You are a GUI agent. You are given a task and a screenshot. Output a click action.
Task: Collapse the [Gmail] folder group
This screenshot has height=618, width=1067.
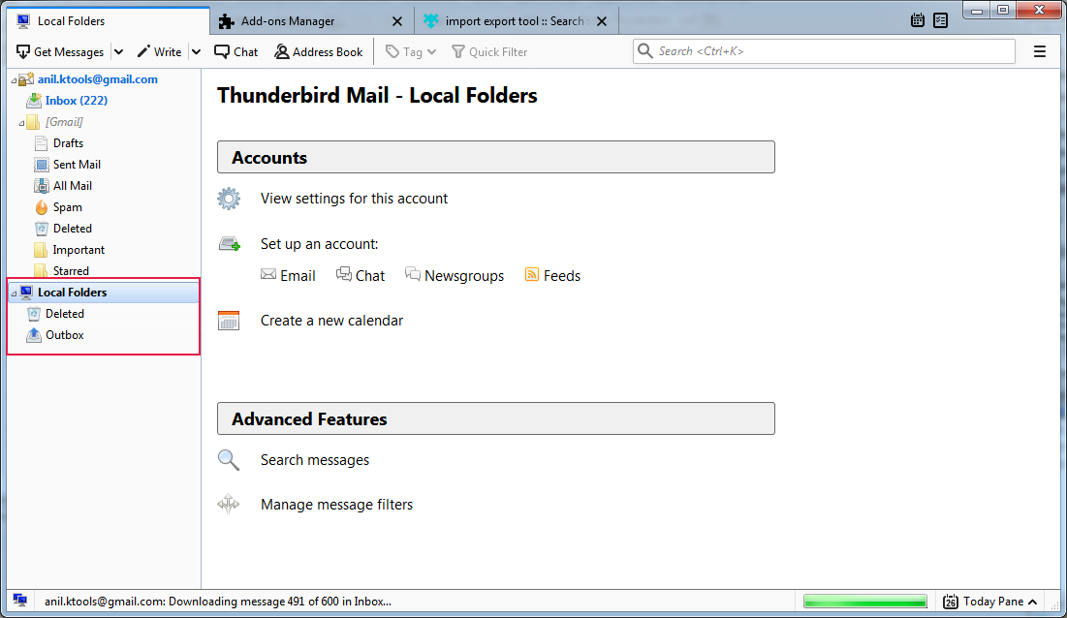coord(21,123)
